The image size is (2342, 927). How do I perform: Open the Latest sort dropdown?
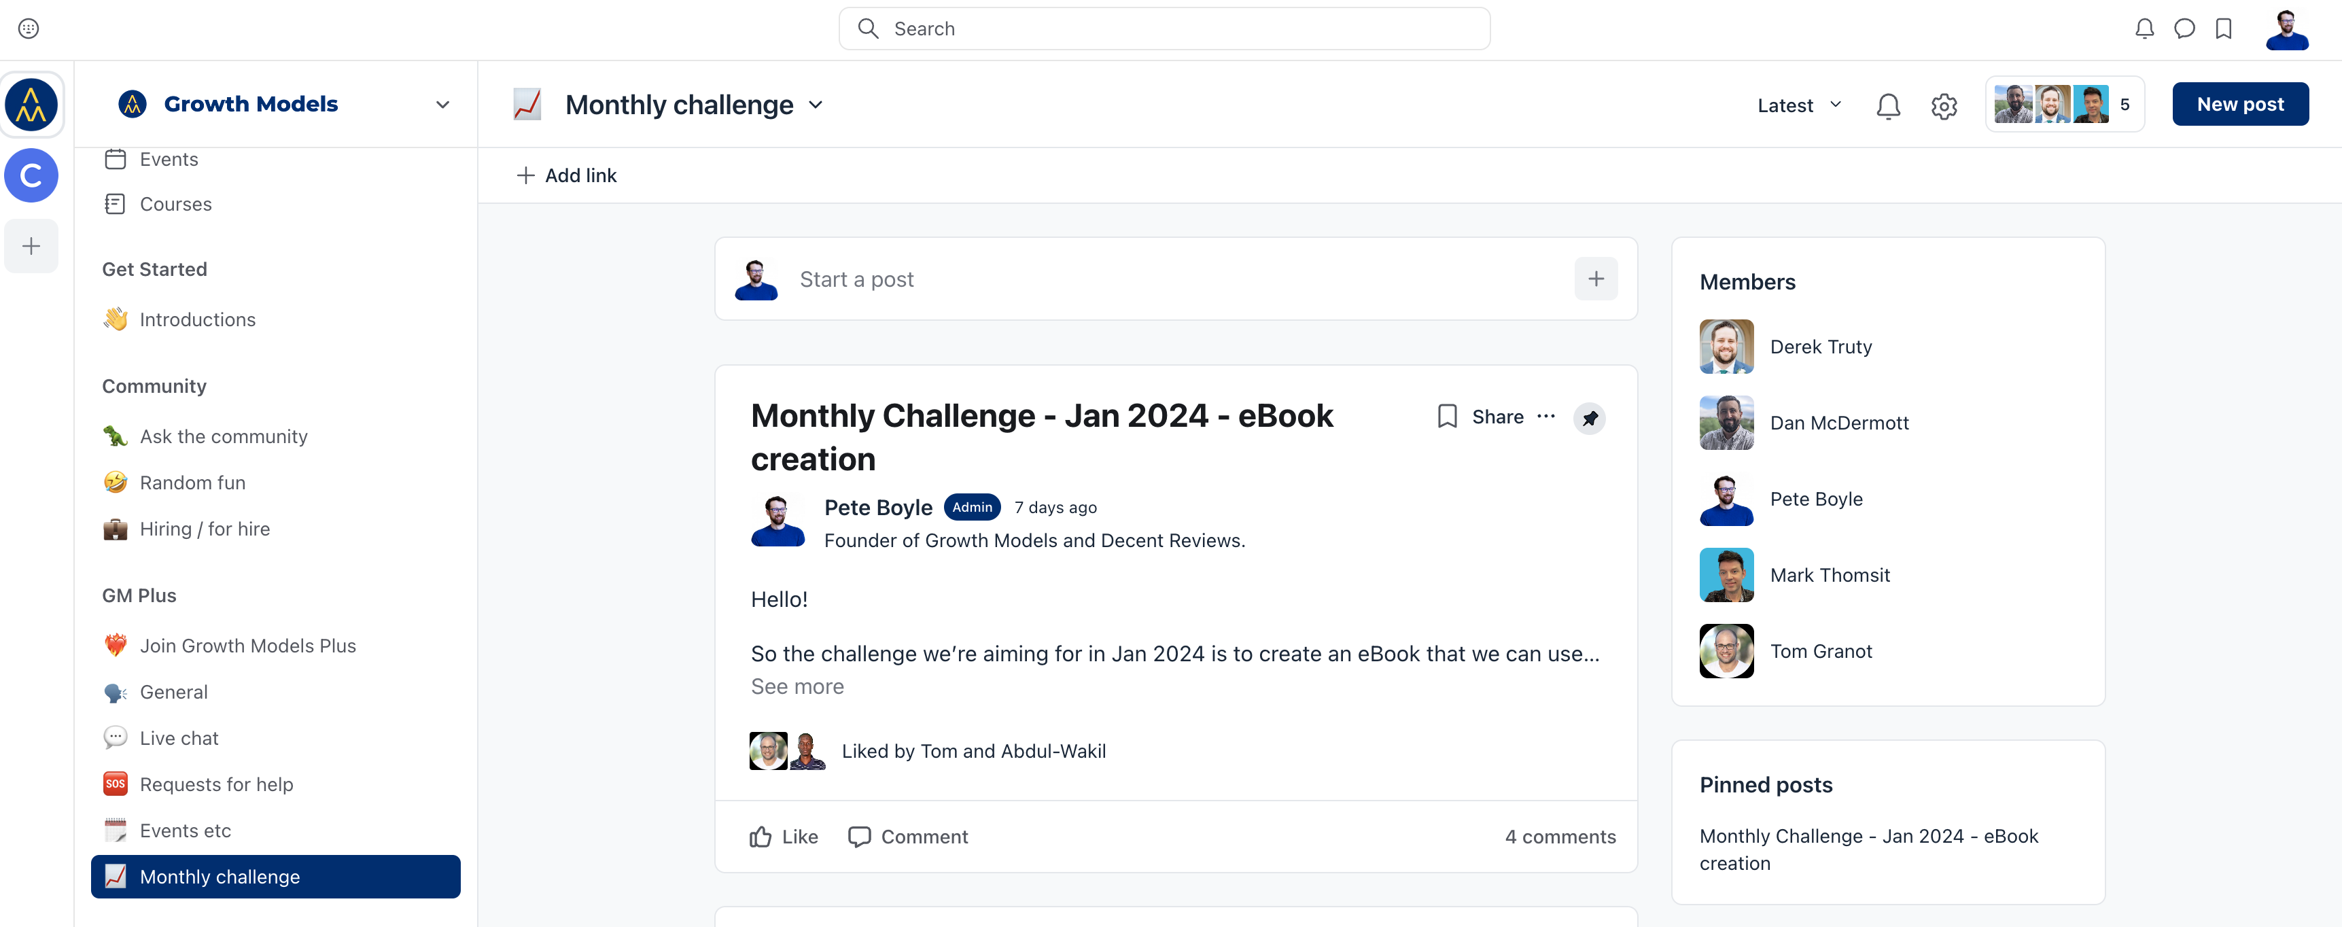[x=1799, y=105]
